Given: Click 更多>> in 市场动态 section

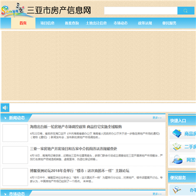Looking at the screenshot, I should tap(157, 194).
